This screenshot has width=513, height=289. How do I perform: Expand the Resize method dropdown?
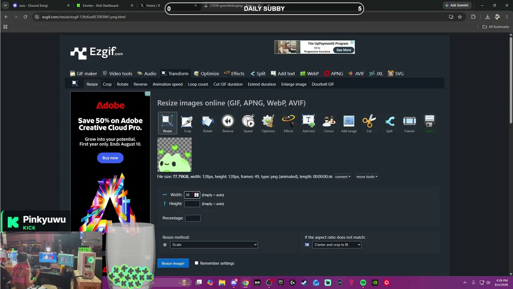click(214, 244)
